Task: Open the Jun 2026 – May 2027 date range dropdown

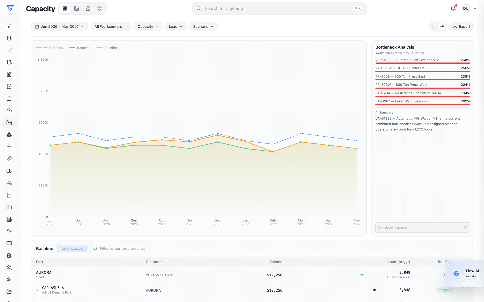Action: point(59,26)
